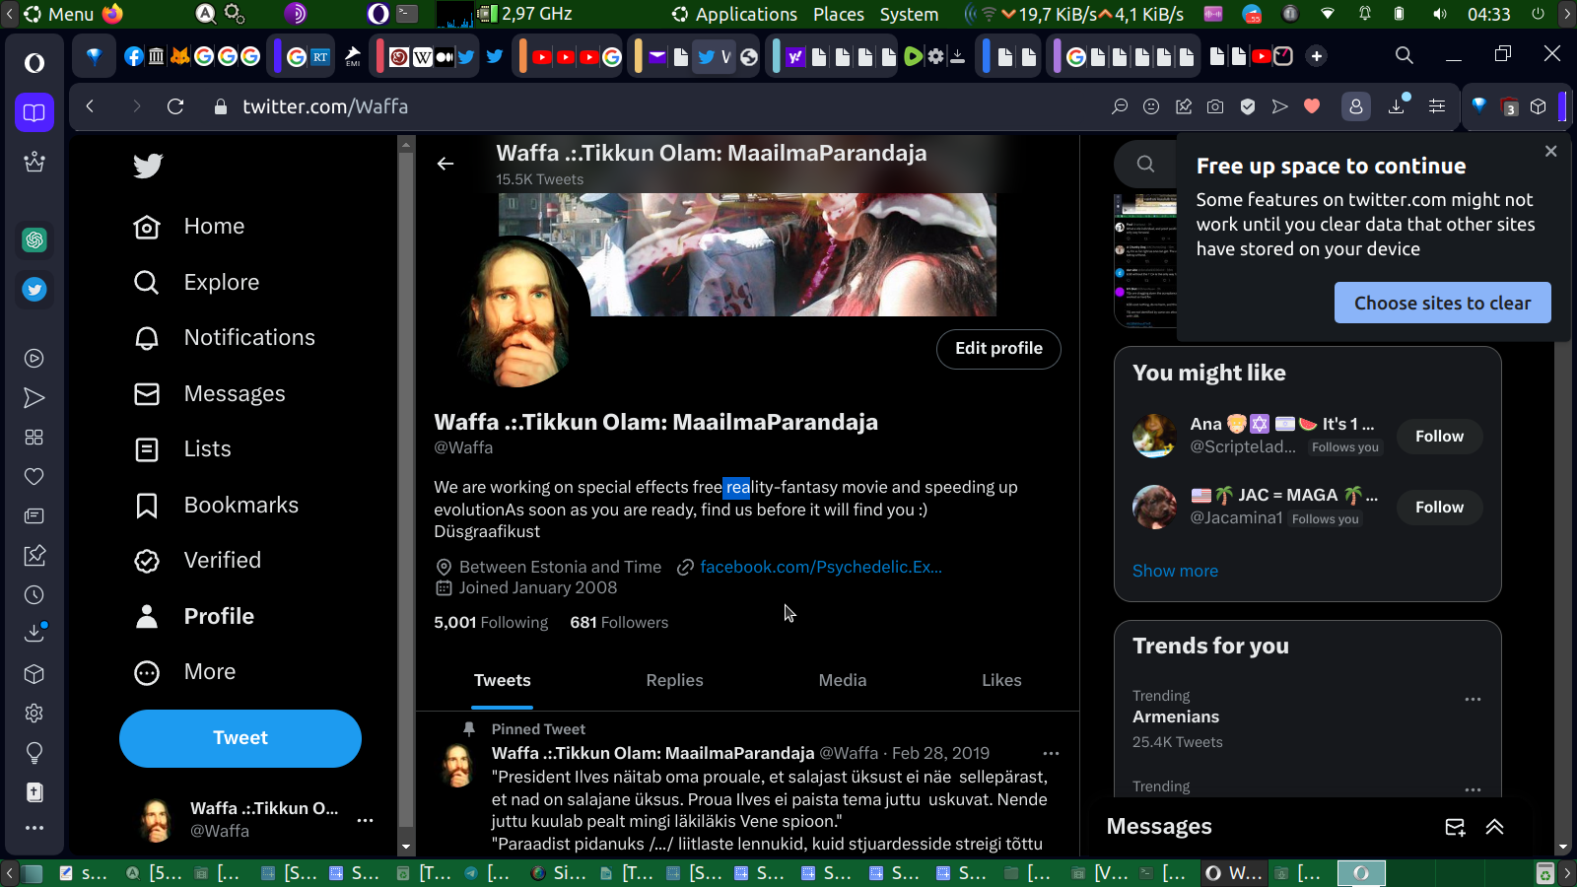Viewport: 1577px width, 887px height.
Task: Open the desktop Menu button
Action: point(59,14)
